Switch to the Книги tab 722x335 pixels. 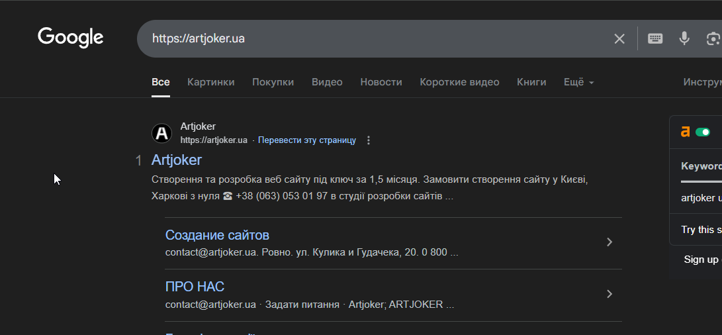[x=531, y=82]
